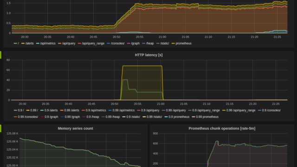Open the HTTP latency [s] panel title menu

(x=148, y=55)
